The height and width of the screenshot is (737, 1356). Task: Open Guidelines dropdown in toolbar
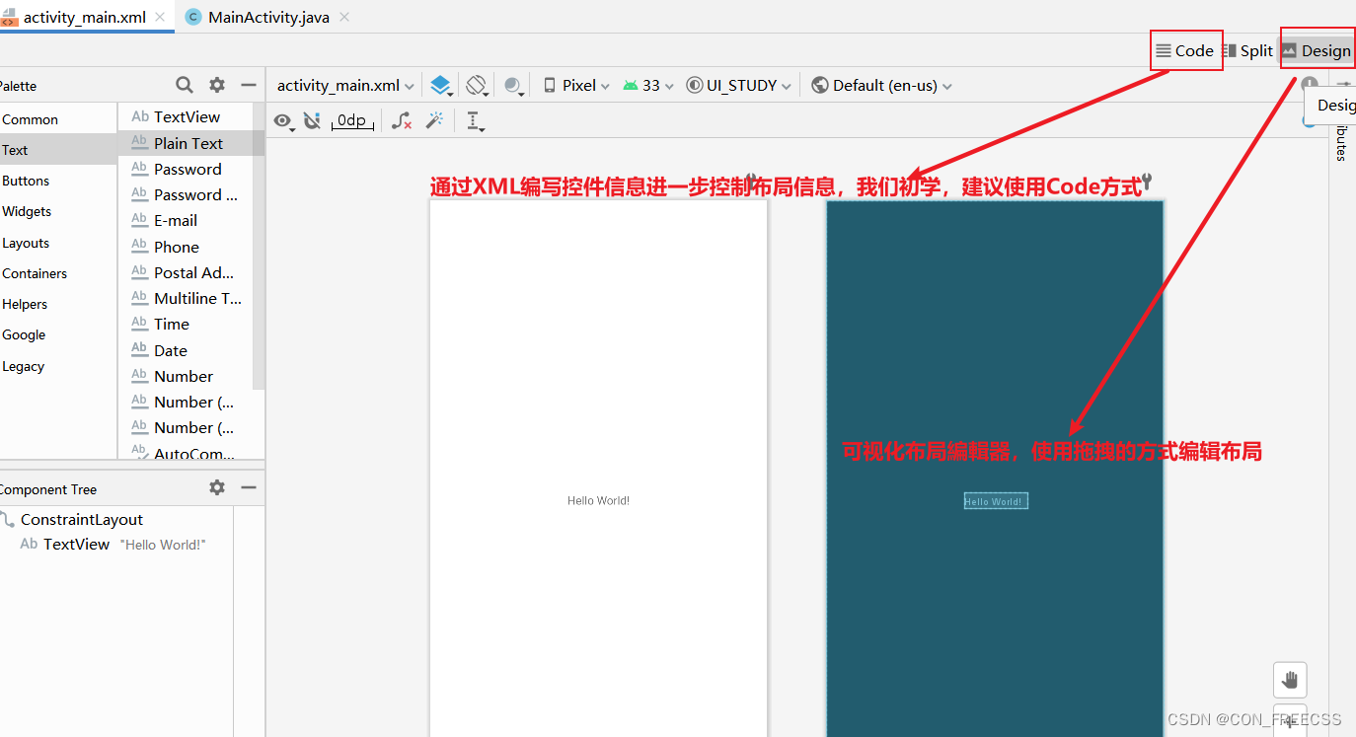tap(476, 121)
